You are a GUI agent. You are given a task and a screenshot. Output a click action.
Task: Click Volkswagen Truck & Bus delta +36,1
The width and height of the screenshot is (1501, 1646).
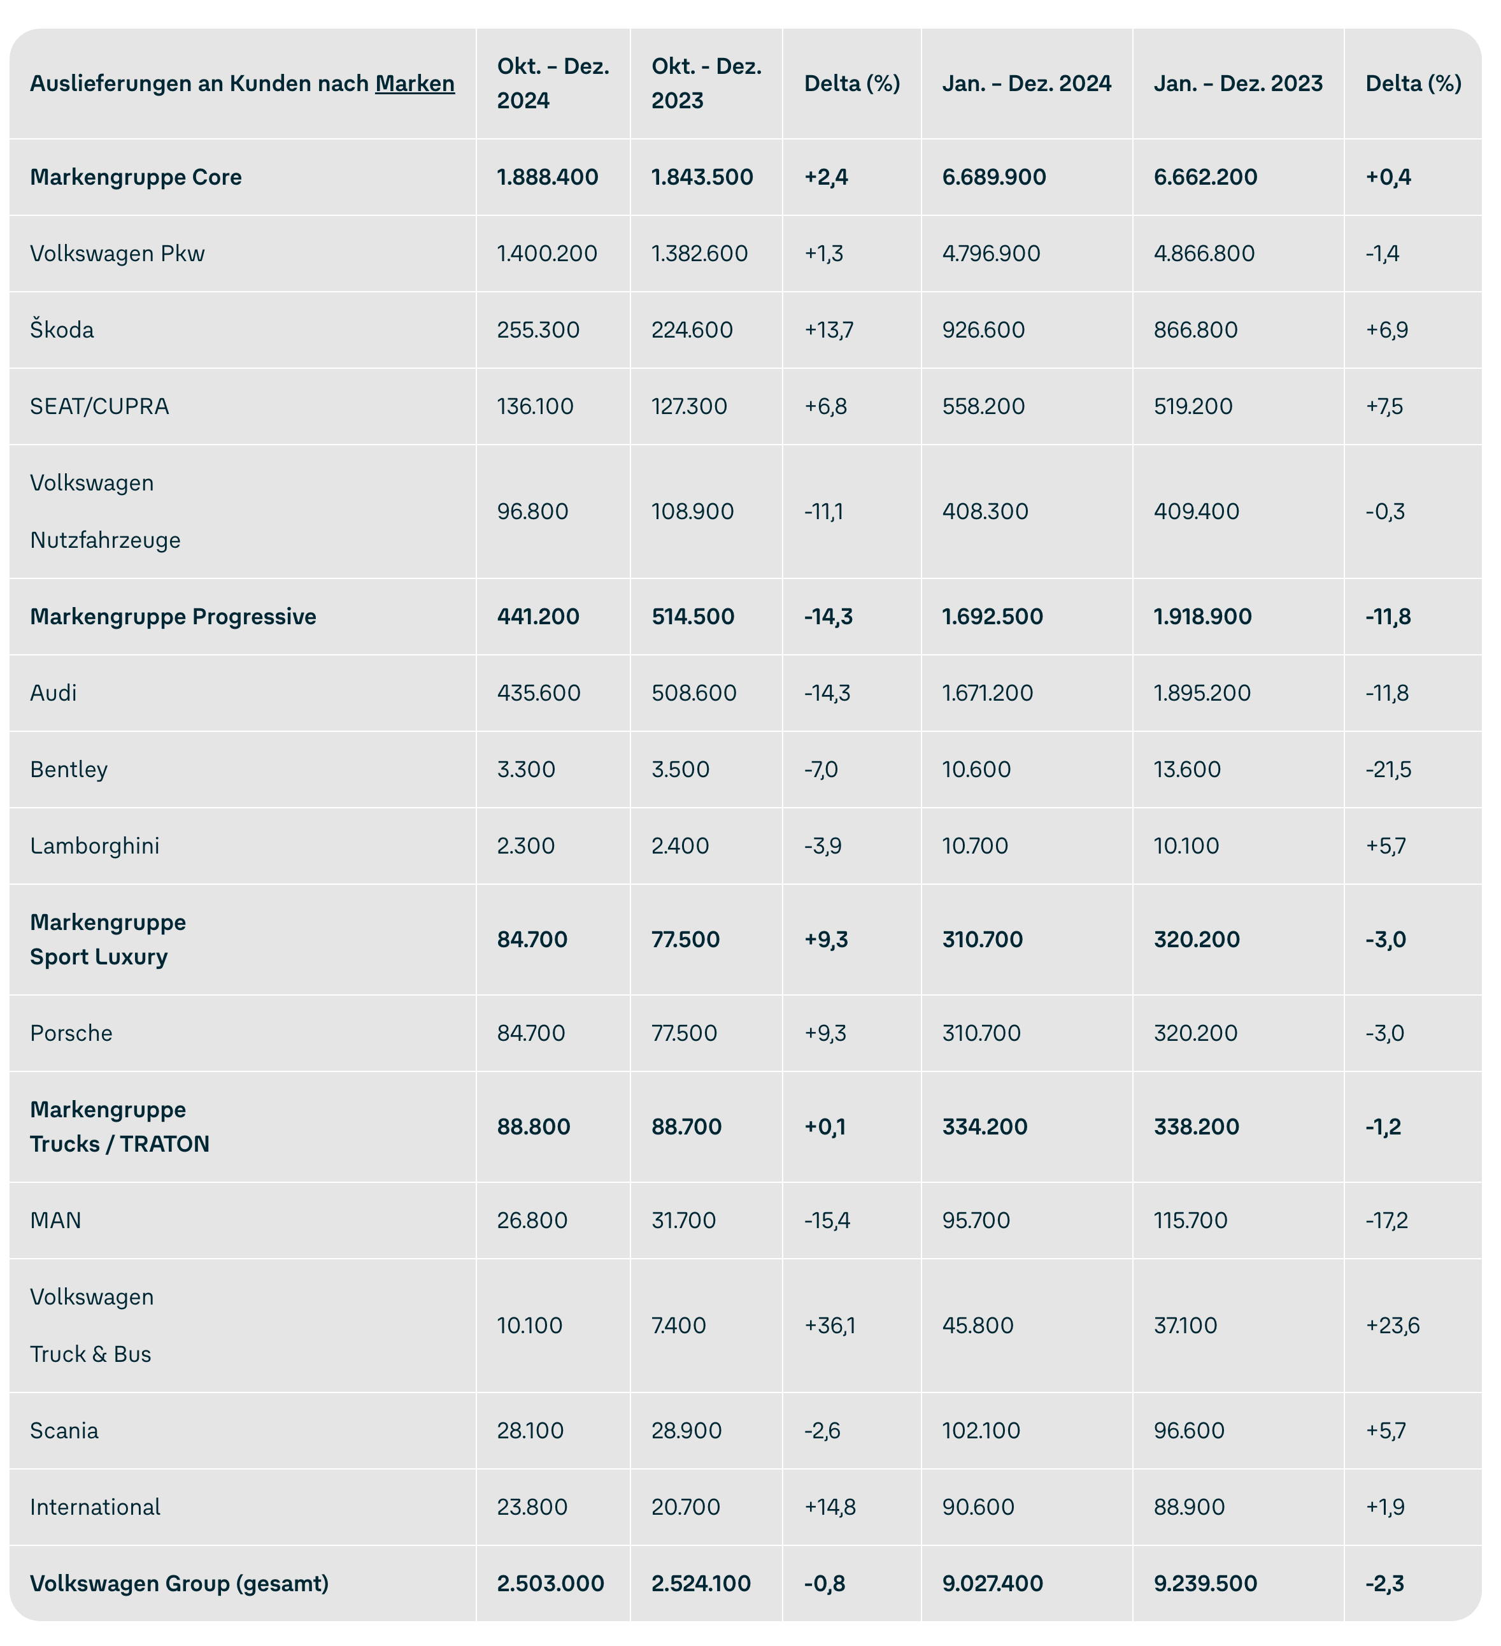pos(830,1325)
